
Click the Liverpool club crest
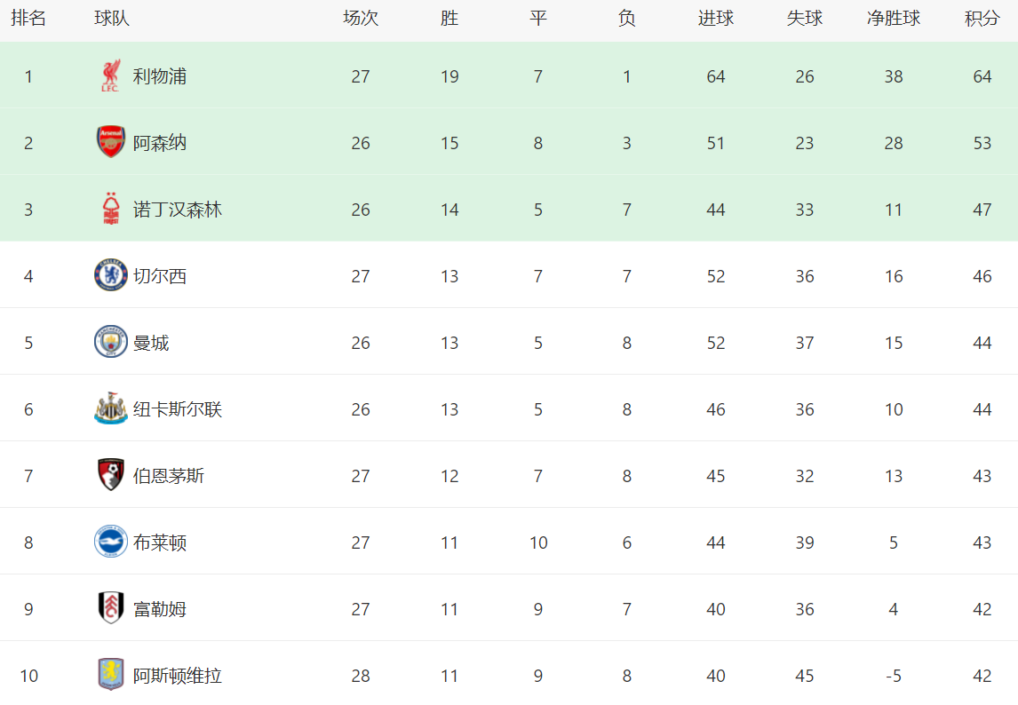coord(110,76)
